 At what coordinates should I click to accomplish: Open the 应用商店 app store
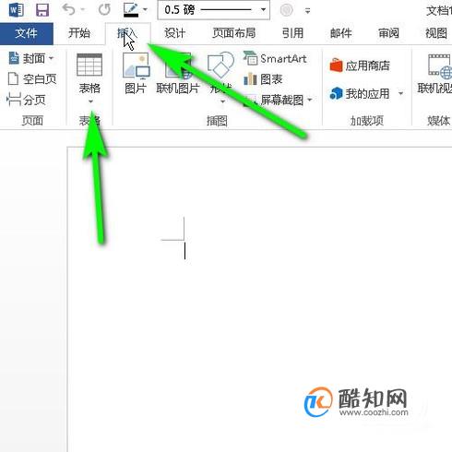click(x=360, y=65)
